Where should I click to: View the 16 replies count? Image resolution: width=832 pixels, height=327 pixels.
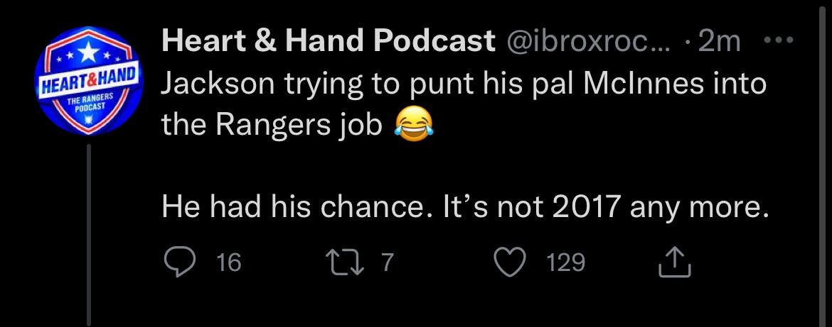229,263
